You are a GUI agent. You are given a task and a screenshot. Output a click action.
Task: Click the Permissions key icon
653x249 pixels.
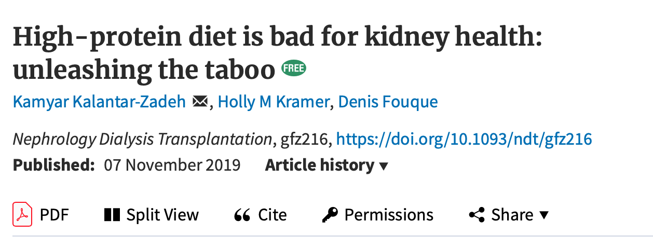pos(330,215)
